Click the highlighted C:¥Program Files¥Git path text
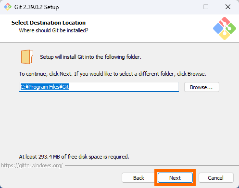Screen dimensions: 239x188 (x=45, y=87)
